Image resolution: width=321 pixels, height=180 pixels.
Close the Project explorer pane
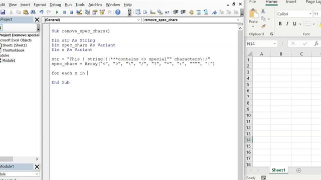pyautogui.click(x=37, y=19)
